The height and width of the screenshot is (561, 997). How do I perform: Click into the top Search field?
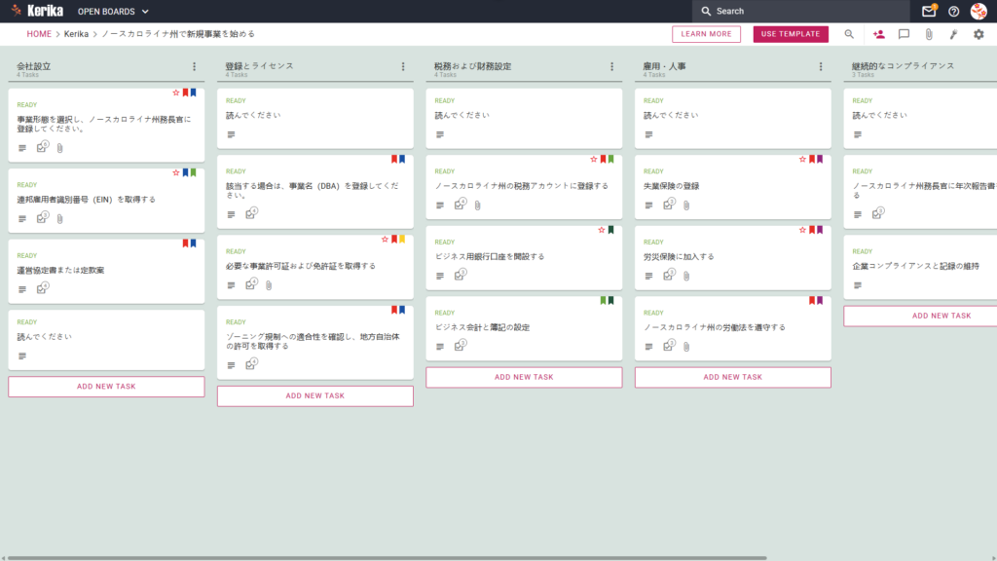[x=801, y=11]
